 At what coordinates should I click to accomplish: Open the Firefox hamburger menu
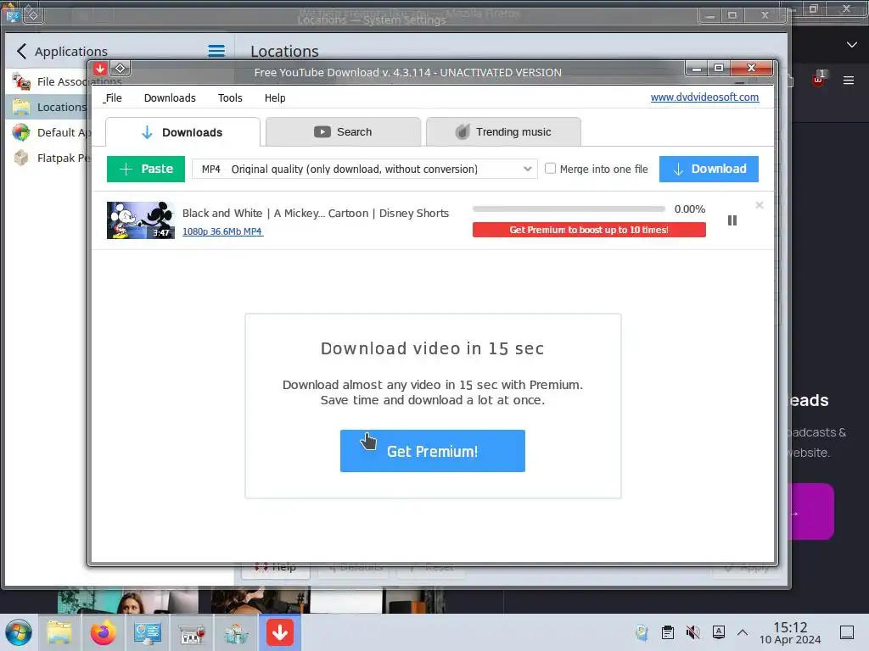click(x=849, y=81)
